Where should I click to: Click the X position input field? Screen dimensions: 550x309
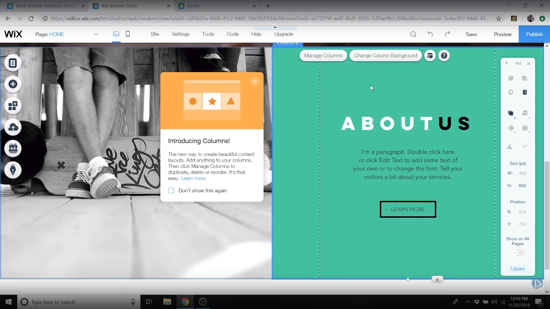[522, 212]
